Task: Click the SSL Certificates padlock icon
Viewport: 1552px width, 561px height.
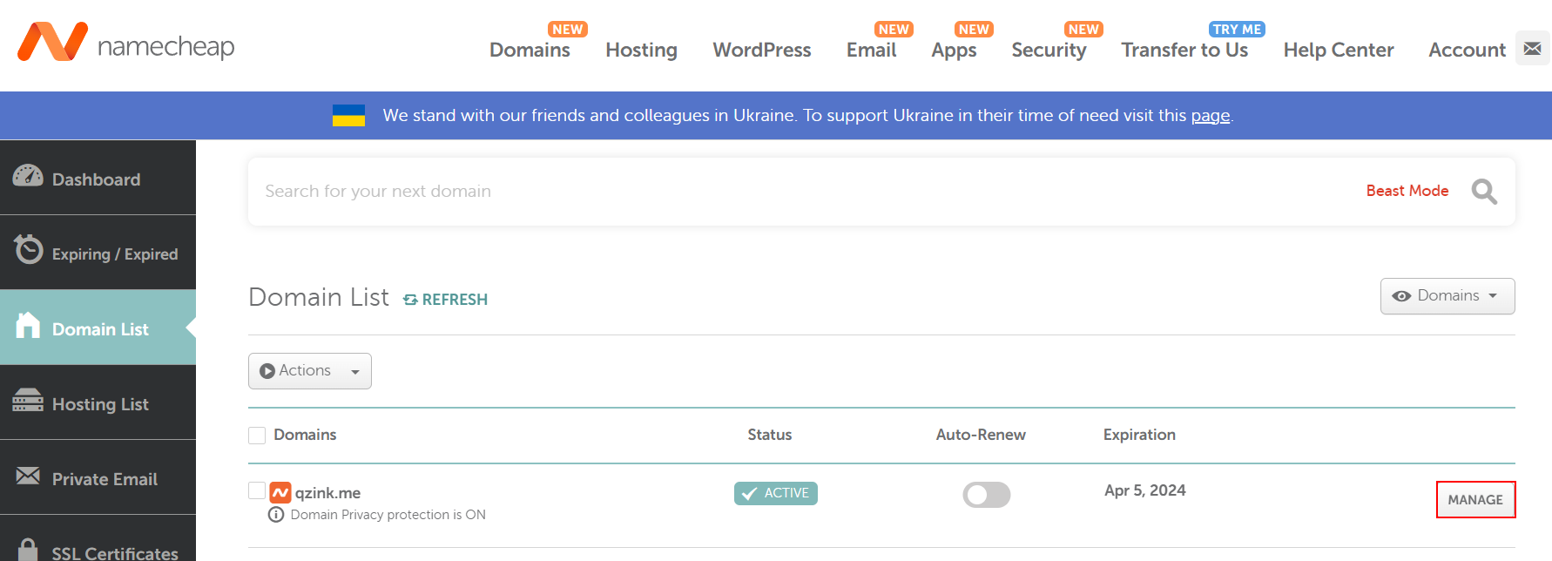Action: 28,550
